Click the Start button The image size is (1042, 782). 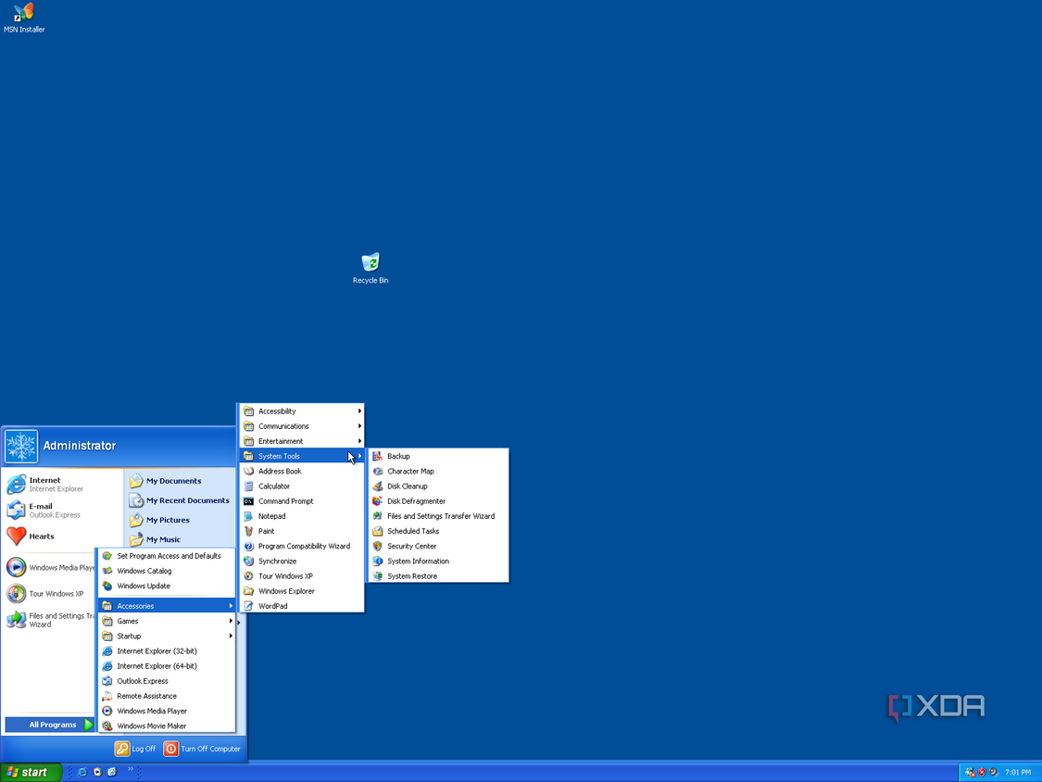[x=31, y=772]
